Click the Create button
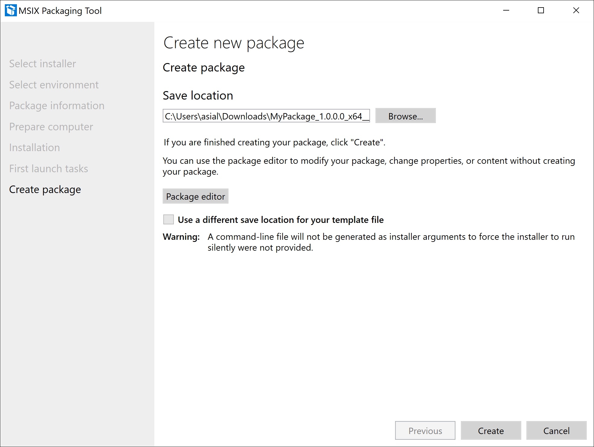The image size is (594, 447). coord(491,431)
